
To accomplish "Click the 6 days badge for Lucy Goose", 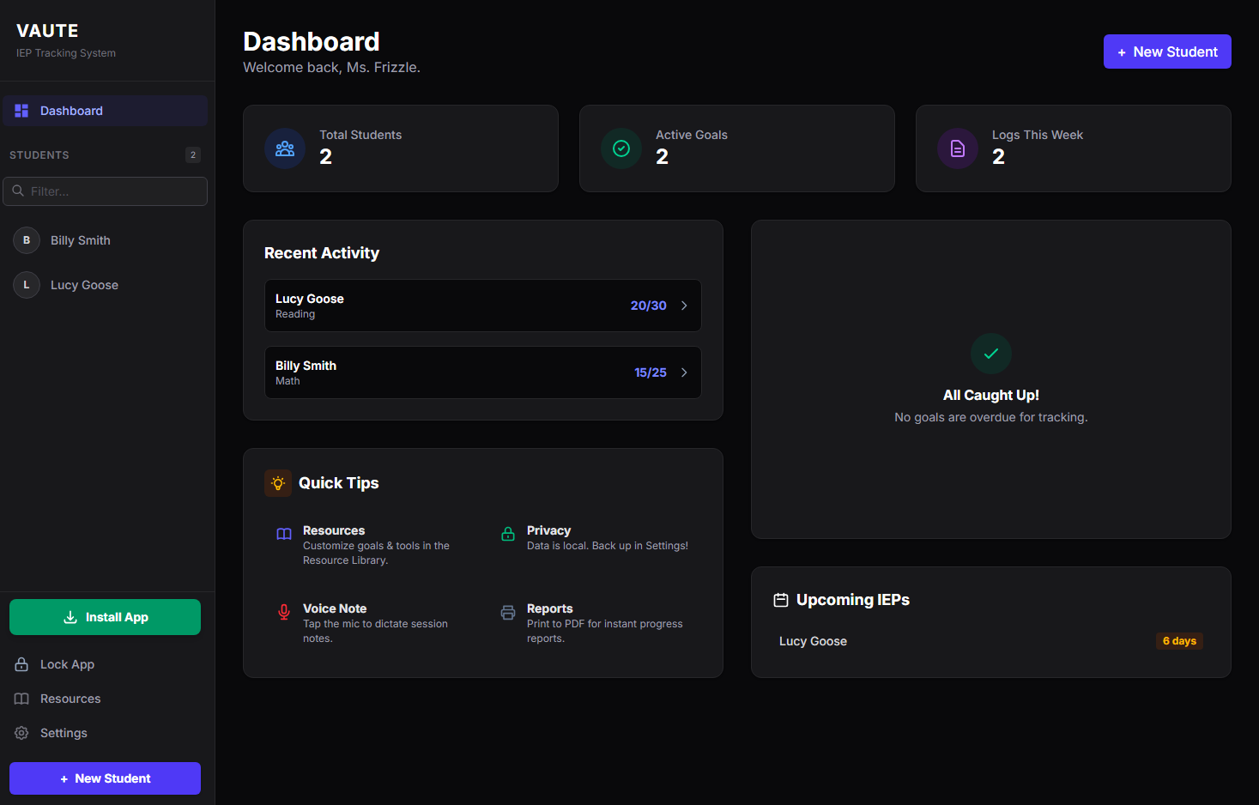I will 1179,640.
